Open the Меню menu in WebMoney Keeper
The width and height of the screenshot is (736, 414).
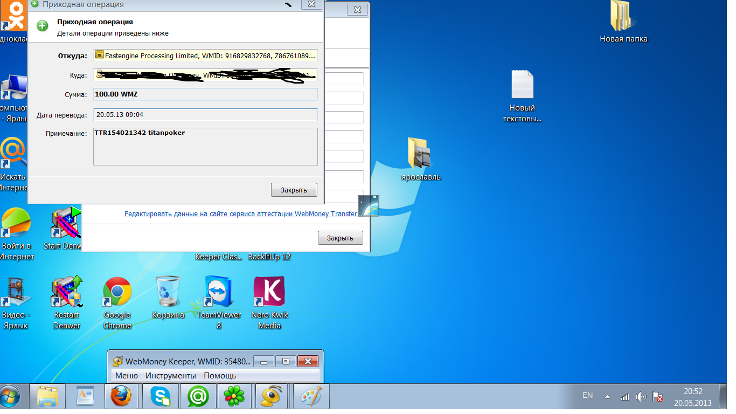[x=127, y=376]
